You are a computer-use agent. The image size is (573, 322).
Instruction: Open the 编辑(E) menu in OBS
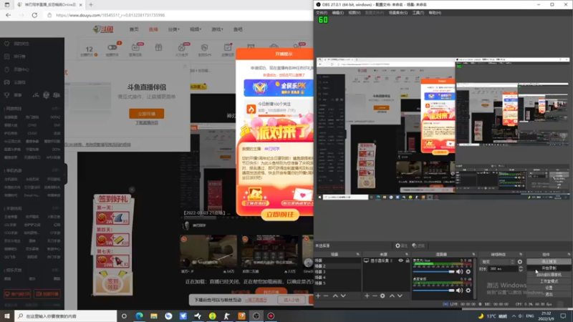[x=337, y=13]
